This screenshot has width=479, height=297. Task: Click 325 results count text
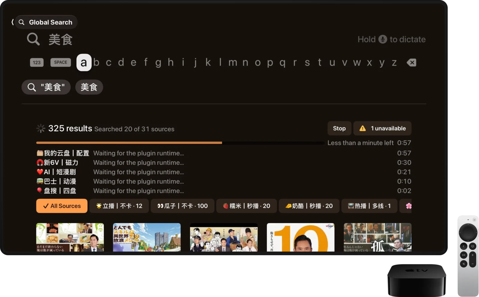70,128
